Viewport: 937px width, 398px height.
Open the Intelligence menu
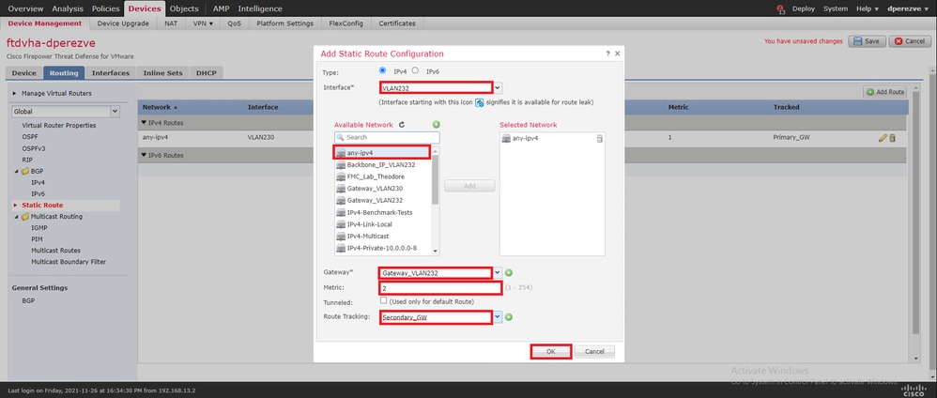click(x=260, y=9)
